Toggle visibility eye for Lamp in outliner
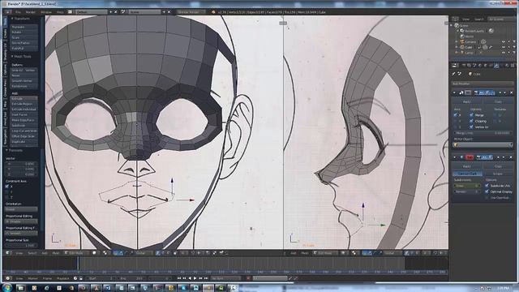 504,53
